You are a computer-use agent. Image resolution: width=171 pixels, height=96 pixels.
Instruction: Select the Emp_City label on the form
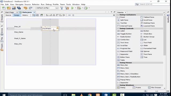[x=18, y=44]
